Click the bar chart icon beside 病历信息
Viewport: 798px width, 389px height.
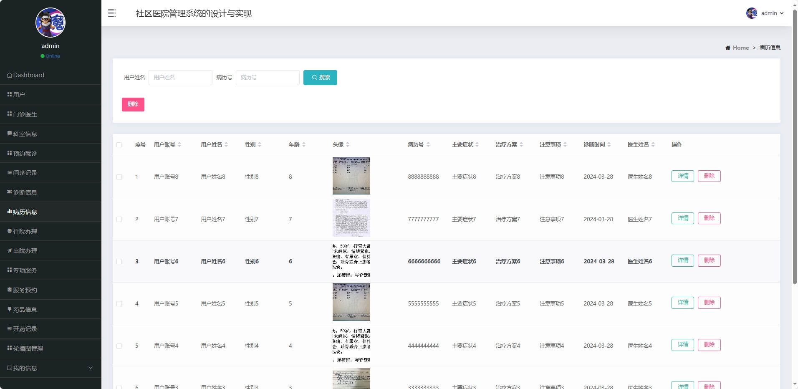(x=10, y=212)
